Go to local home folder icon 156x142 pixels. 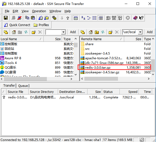point(14,32)
